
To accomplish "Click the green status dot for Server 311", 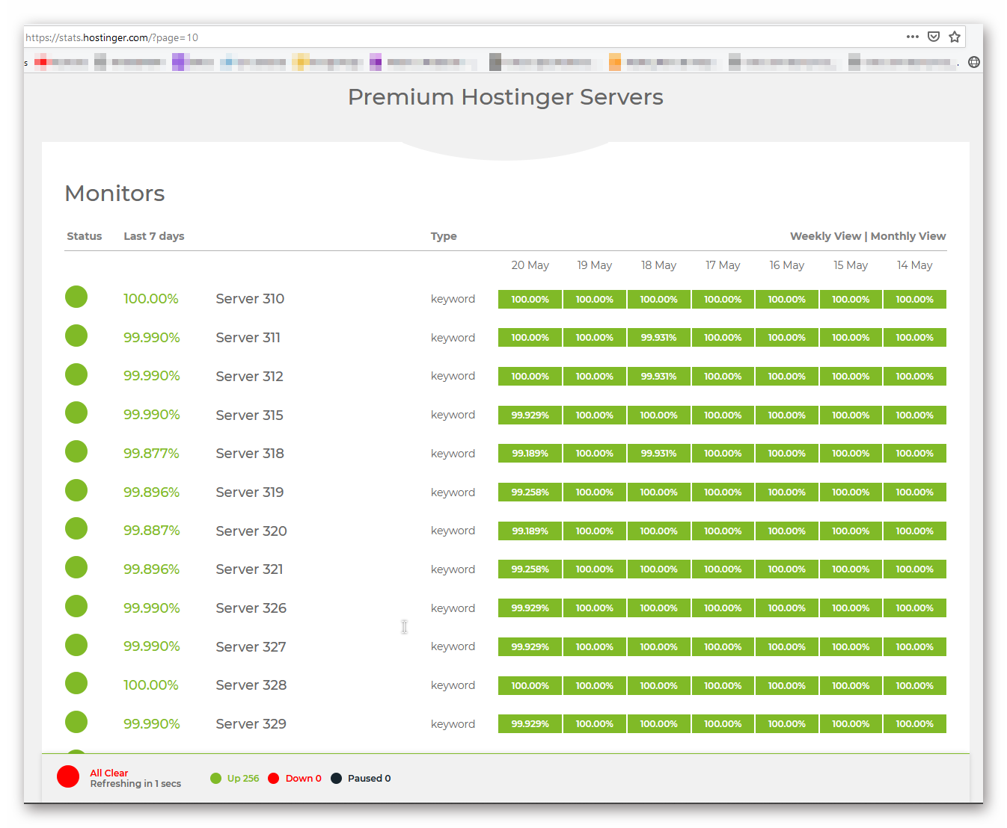I will [76, 336].
